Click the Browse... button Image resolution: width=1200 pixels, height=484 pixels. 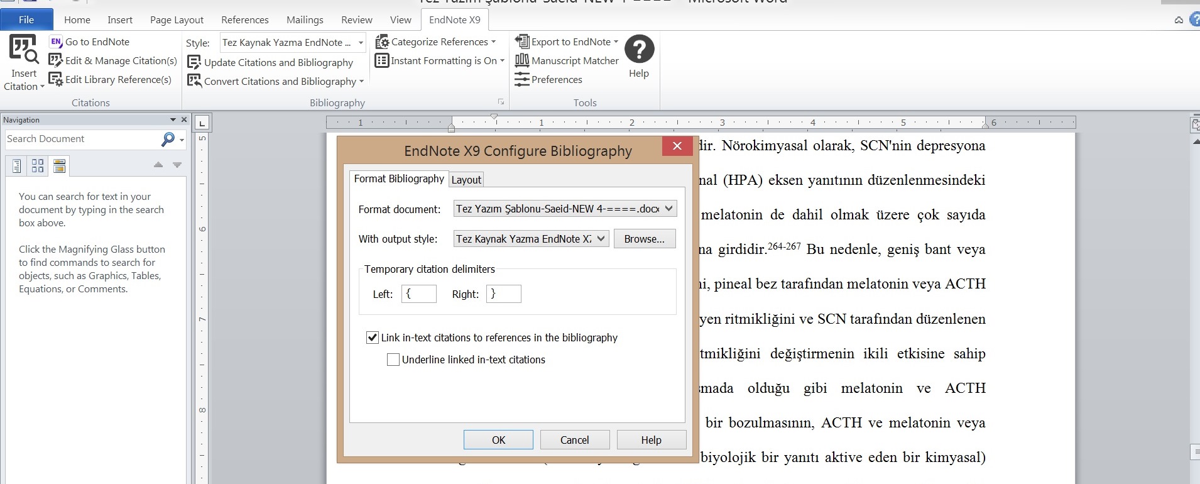click(x=644, y=239)
